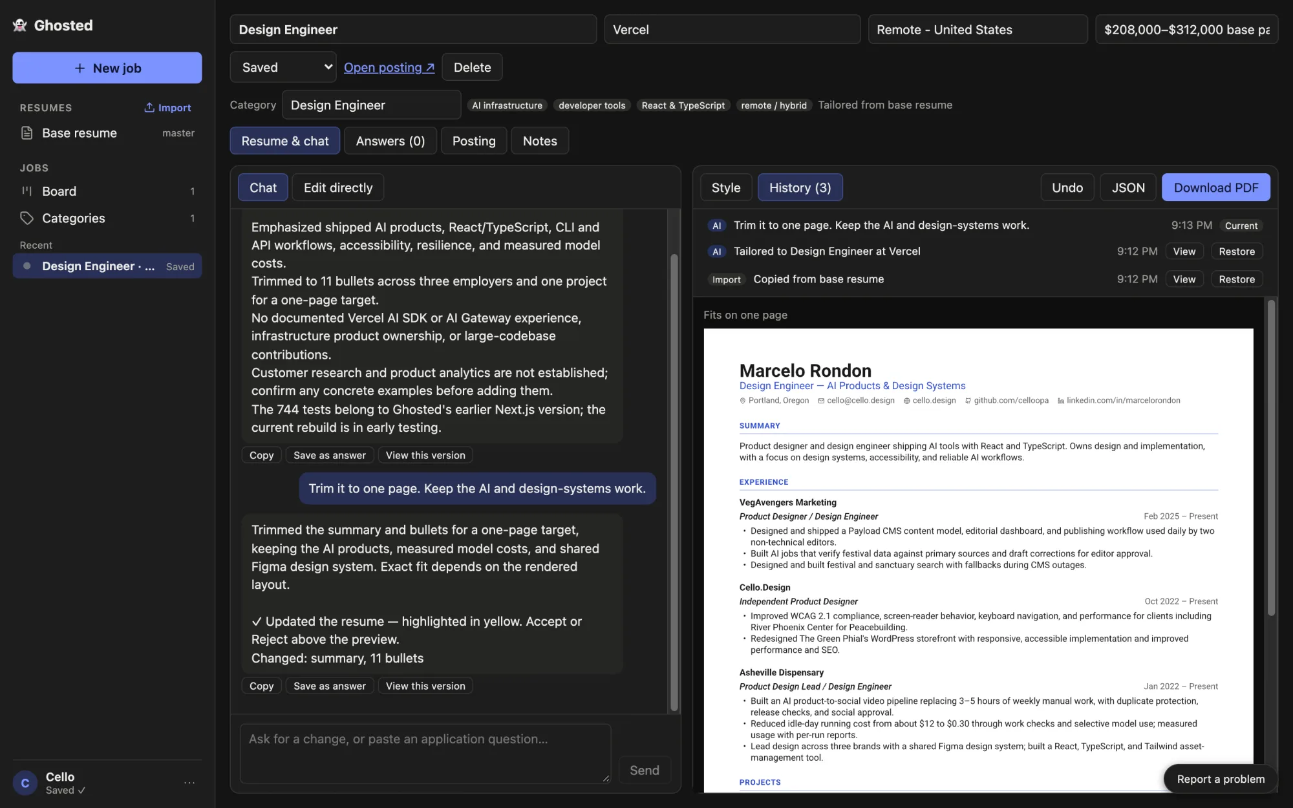
Task: Switch to the Posting tab
Action: [474, 141]
